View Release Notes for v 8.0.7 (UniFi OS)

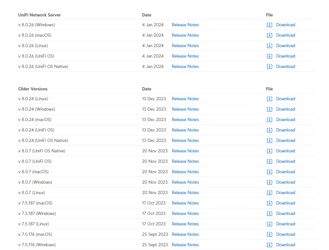[185, 161]
